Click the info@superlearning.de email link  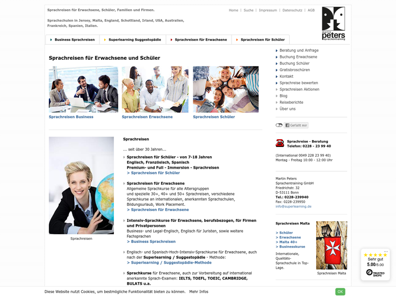tap(293, 206)
